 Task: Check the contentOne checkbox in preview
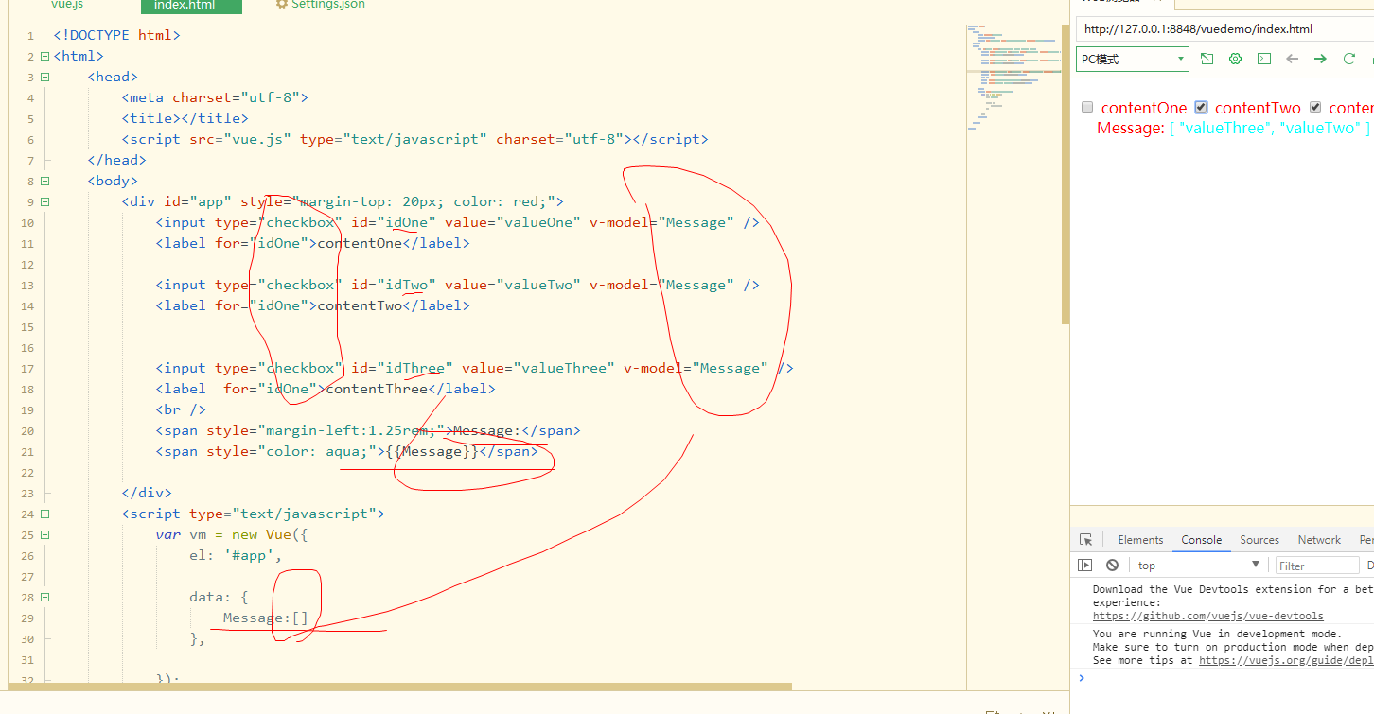[1087, 107]
